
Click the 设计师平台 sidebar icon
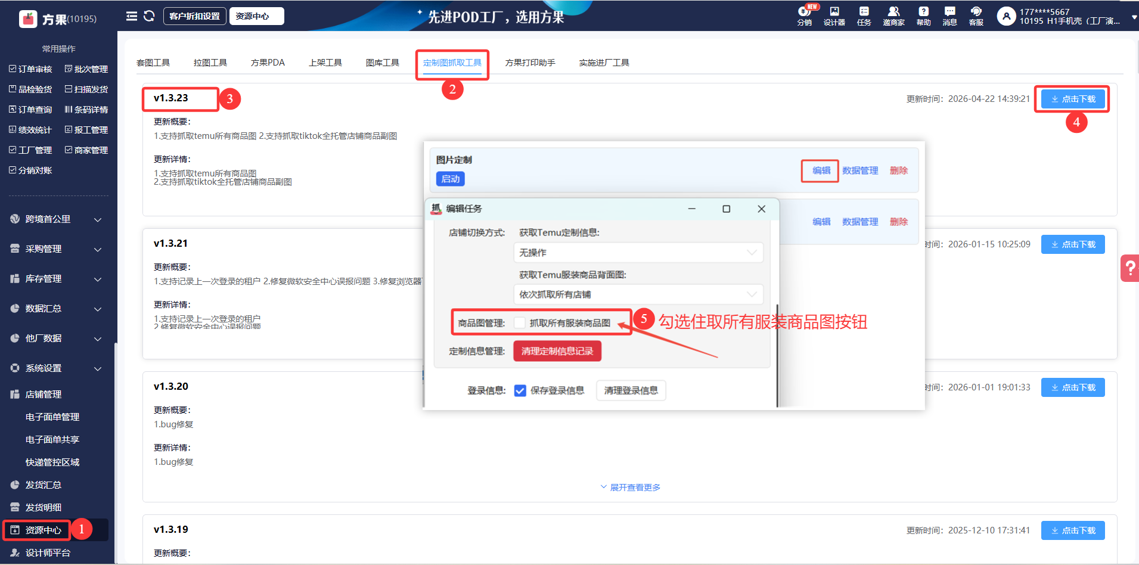15,553
